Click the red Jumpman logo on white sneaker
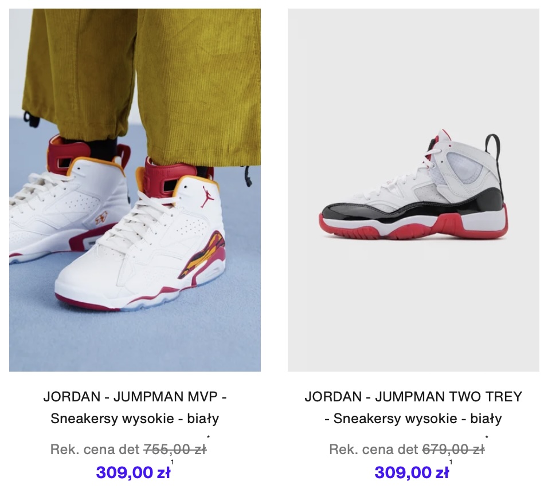Image resolution: width=548 pixels, height=489 pixels. (x=206, y=196)
